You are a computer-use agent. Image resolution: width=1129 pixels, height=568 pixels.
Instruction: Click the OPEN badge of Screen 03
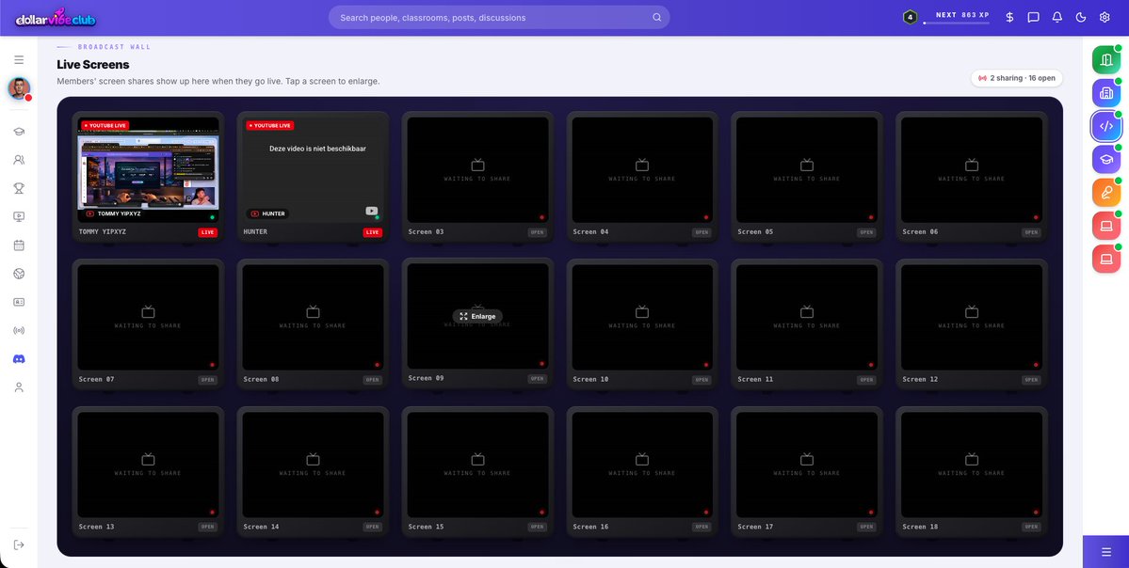pos(537,232)
